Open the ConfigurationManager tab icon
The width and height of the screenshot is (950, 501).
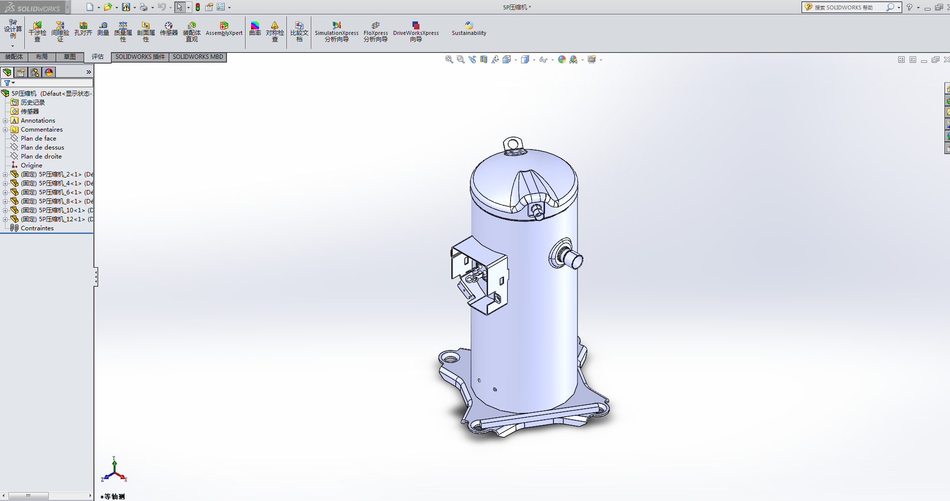[x=35, y=72]
